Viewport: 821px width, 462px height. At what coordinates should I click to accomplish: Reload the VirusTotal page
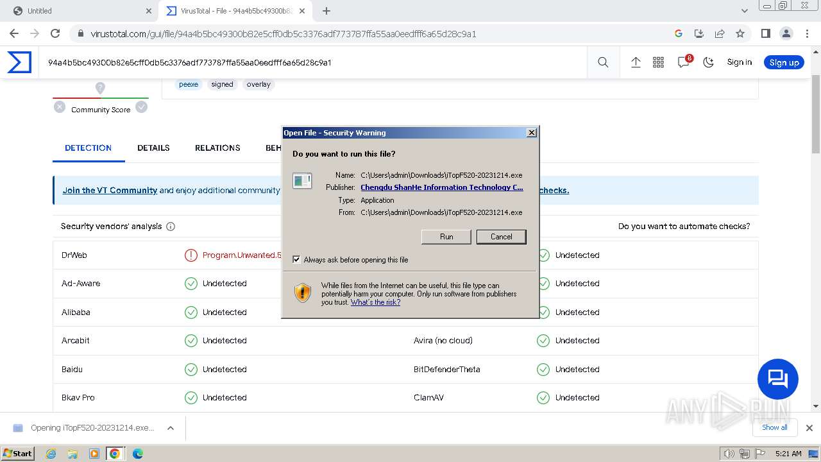(55, 33)
